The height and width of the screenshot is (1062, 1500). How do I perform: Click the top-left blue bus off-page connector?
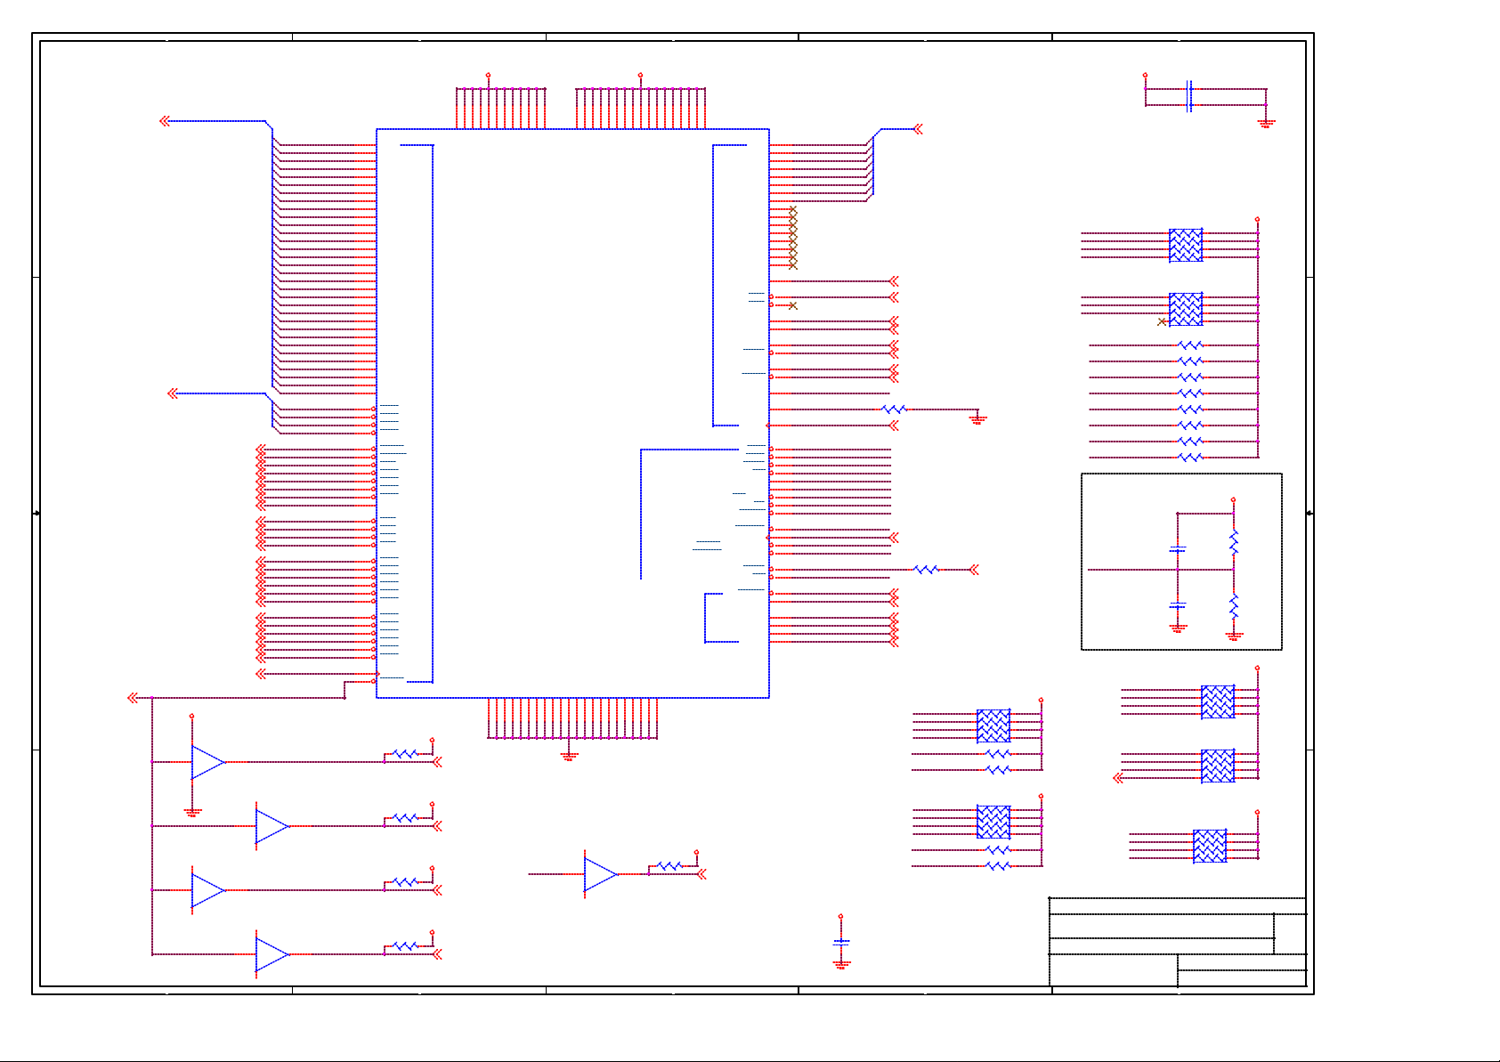[x=166, y=121]
